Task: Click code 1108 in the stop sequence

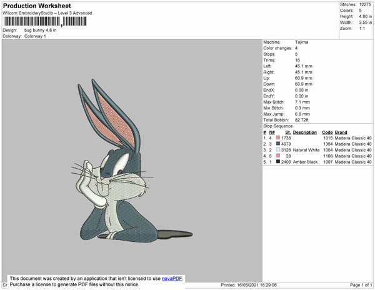Action: pos(328,156)
